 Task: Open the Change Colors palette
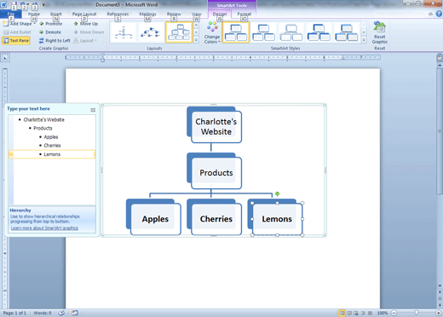212,32
